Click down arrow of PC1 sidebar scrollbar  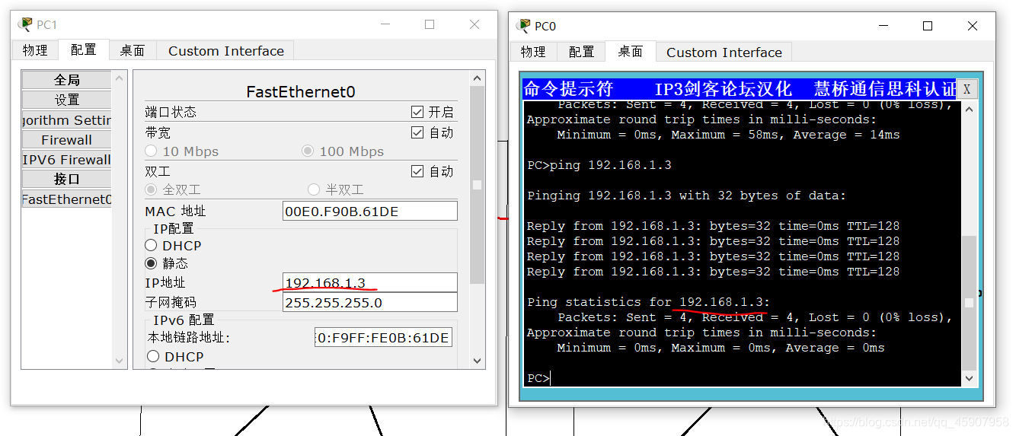point(120,361)
